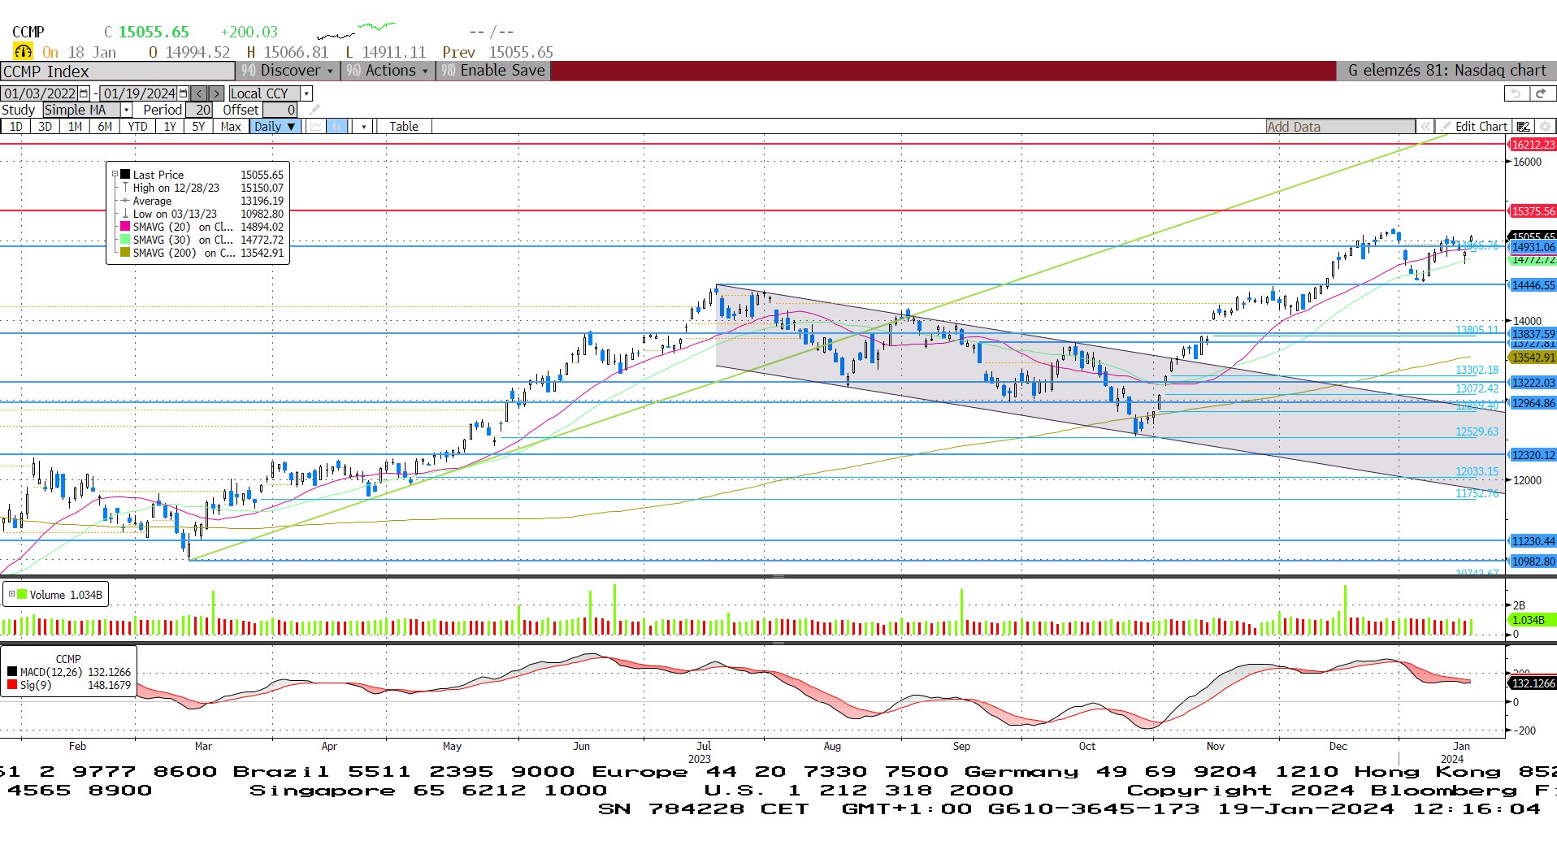Click the green Volume legend swatch

click(x=22, y=594)
